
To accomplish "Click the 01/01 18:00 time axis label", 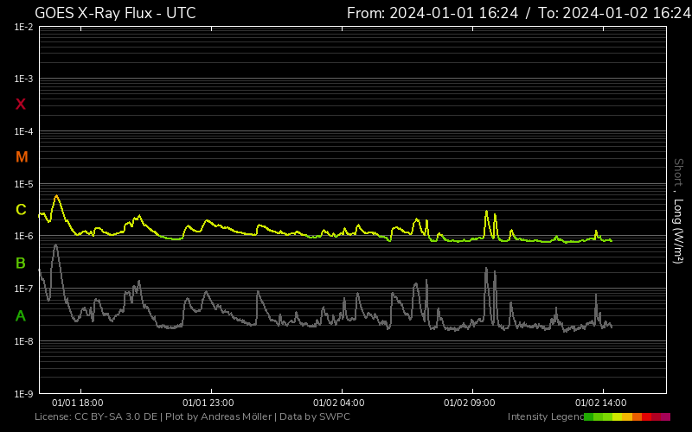I will [78, 403].
